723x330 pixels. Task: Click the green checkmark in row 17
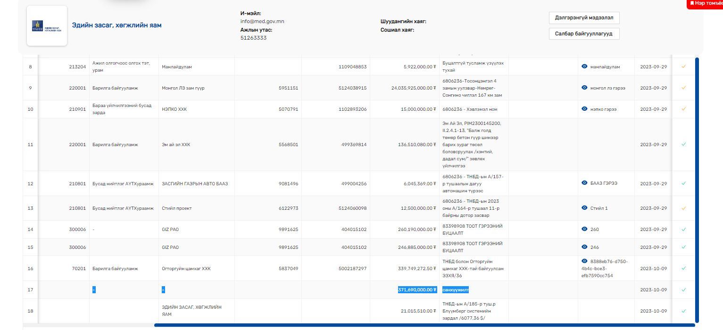tap(683, 290)
